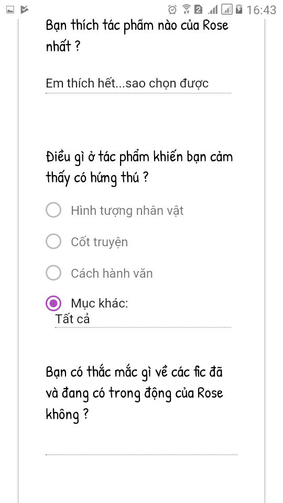Tap the Wi-Fi signal status icon
Image resolution: width=283 pixels, height=503 pixels.
click(x=186, y=9)
